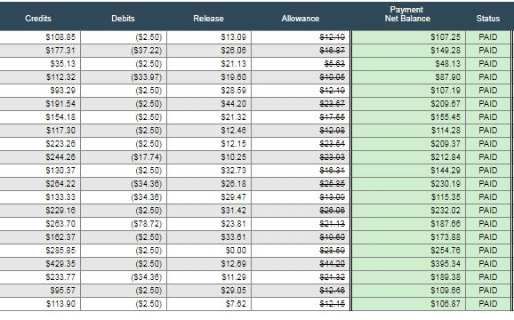Click the ($17.74) debits cell
Image resolution: width=514 pixels, height=320 pixels.
pos(124,157)
